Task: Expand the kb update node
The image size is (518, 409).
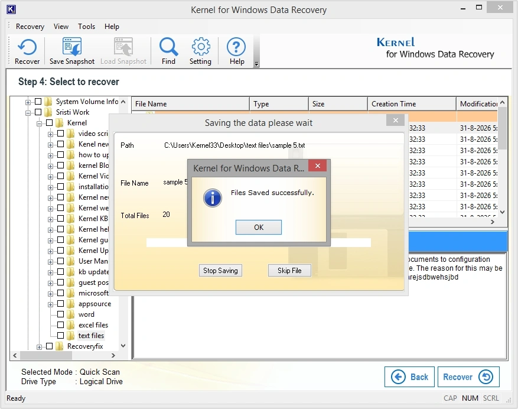Action: tap(50, 272)
